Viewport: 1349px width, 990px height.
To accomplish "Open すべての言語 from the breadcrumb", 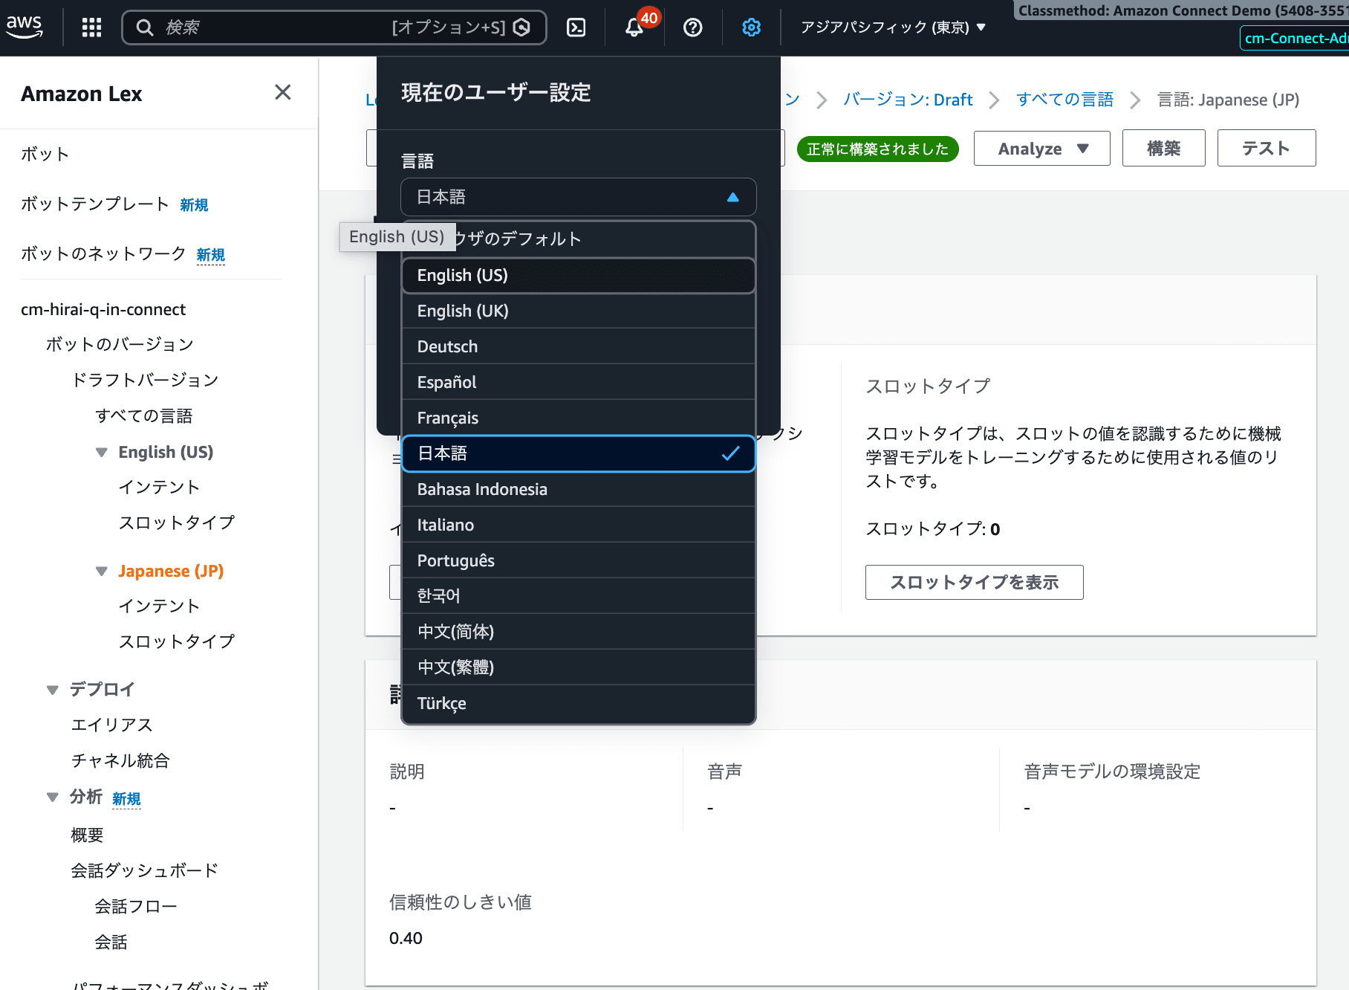I will pos(1064,99).
